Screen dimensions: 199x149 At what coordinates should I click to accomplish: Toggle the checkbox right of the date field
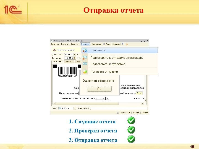(78, 58)
